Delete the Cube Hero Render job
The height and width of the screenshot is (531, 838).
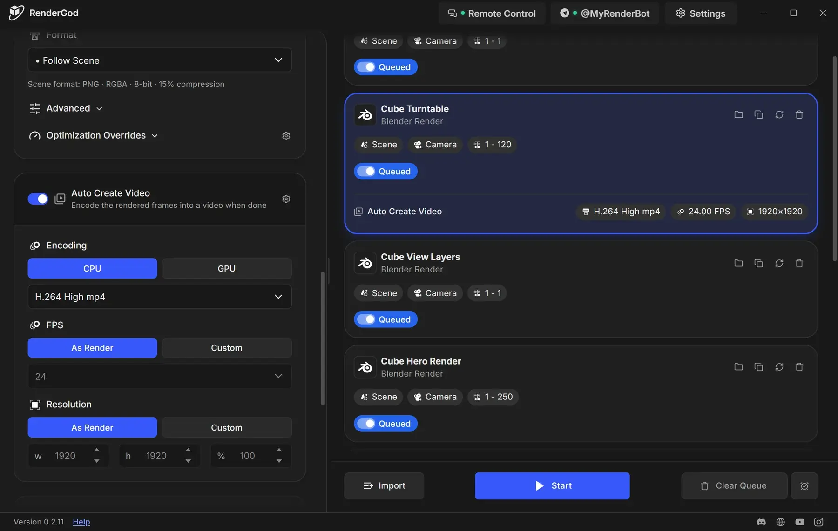(x=799, y=367)
